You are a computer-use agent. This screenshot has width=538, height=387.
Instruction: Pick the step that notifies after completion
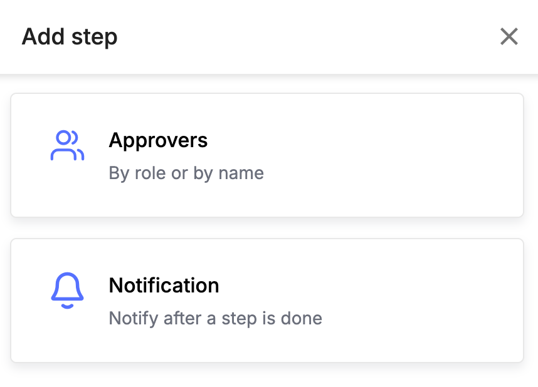[267, 301]
